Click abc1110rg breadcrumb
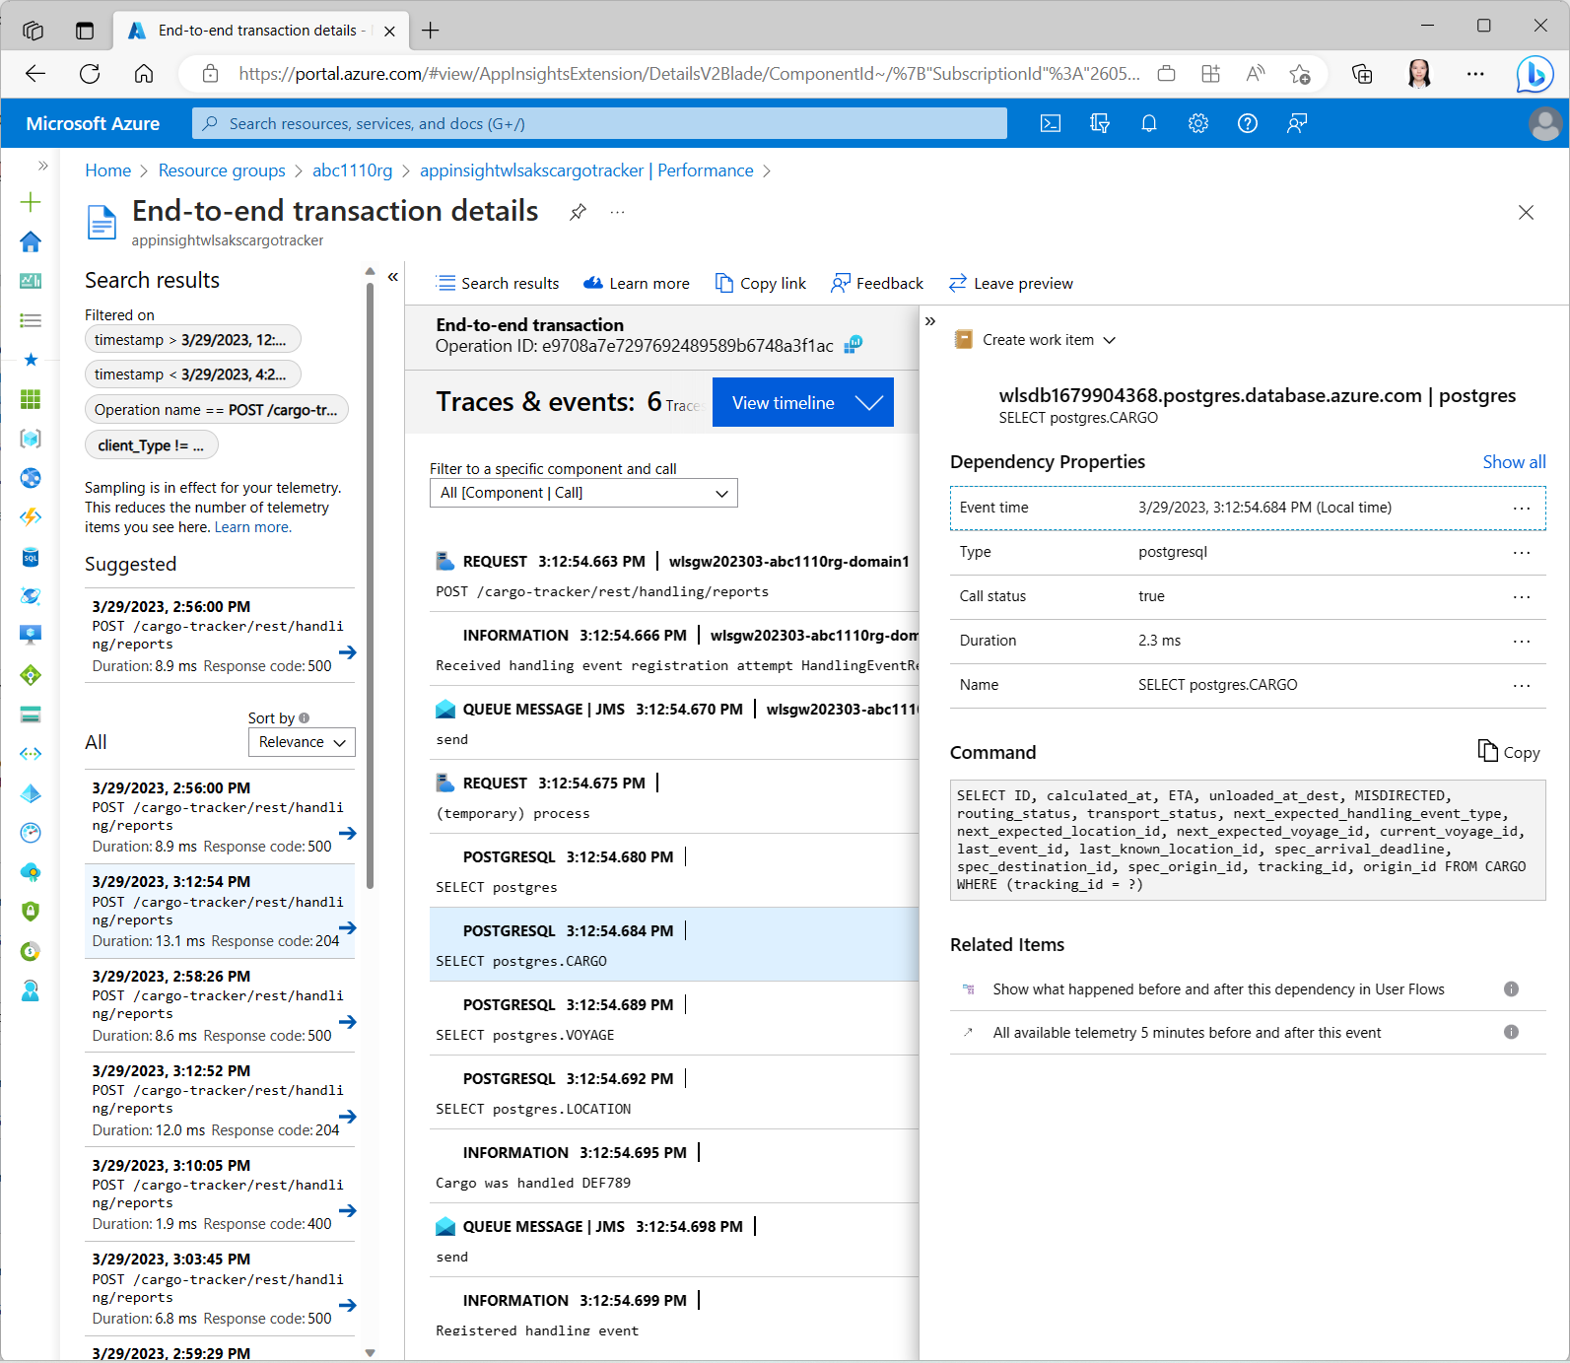Screen dimensions: 1570x1363 [x=352, y=170]
